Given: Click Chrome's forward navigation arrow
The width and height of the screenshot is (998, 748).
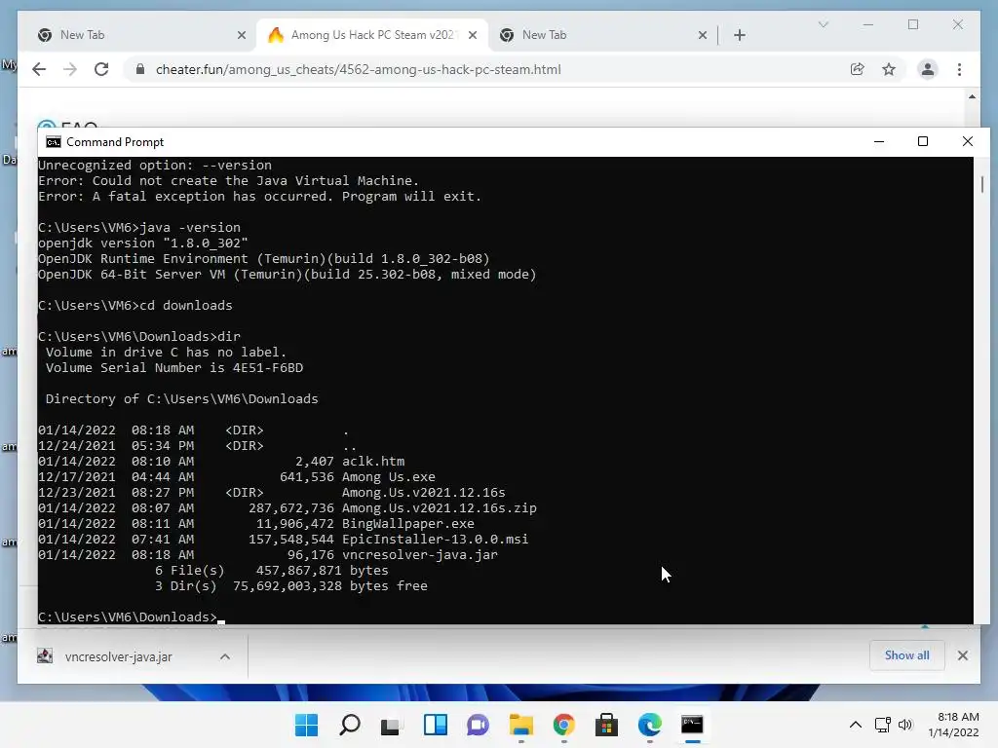Looking at the screenshot, I should (70, 69).
